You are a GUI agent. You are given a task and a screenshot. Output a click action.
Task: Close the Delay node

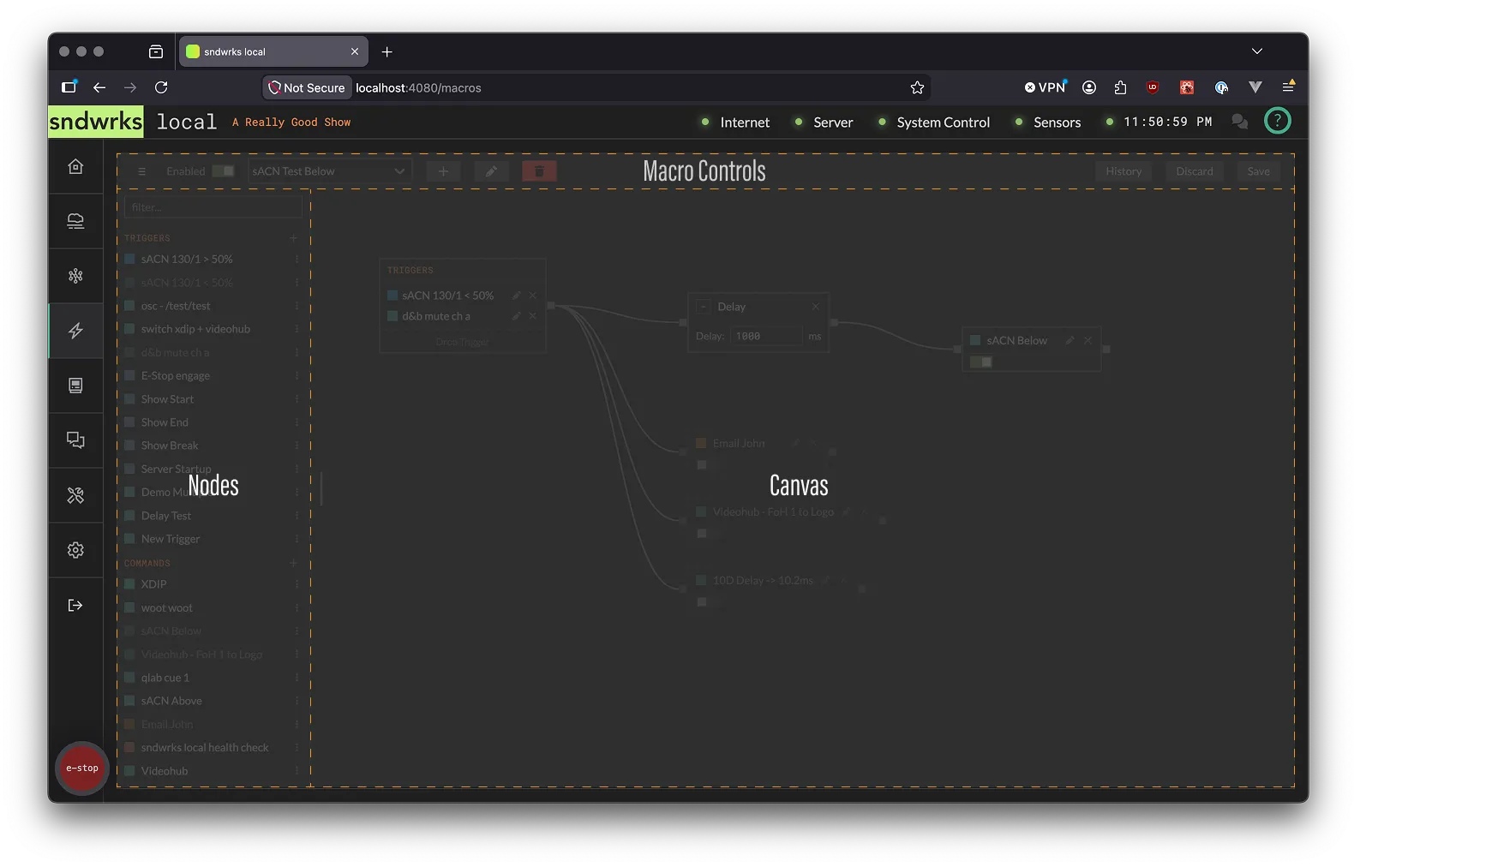pyautogui.click(x=815, y=307)
